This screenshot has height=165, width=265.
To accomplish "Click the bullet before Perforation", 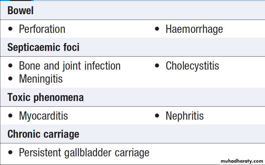I will [x=11, y=29].
